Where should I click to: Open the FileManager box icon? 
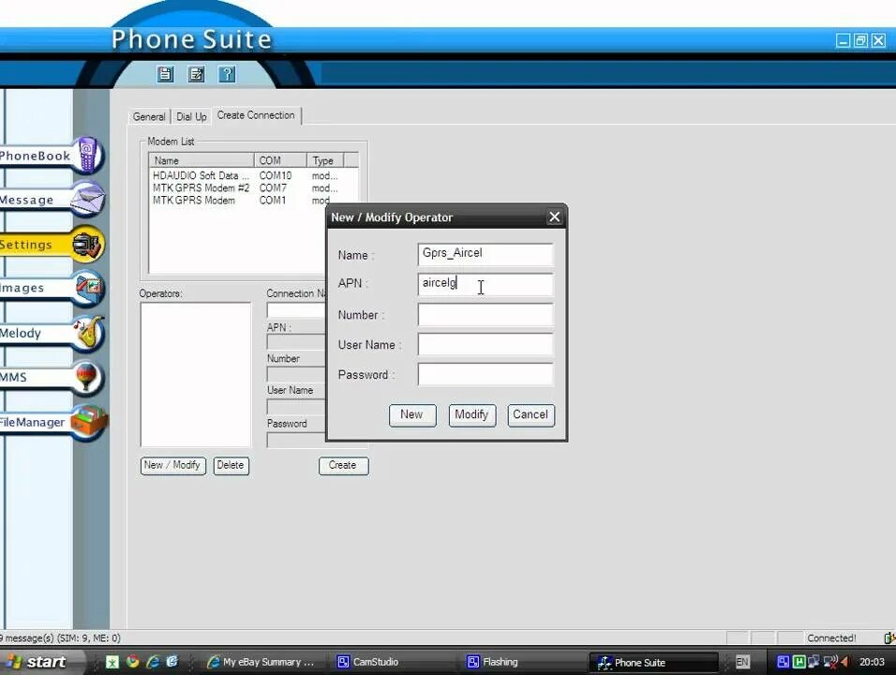[88, 422]
